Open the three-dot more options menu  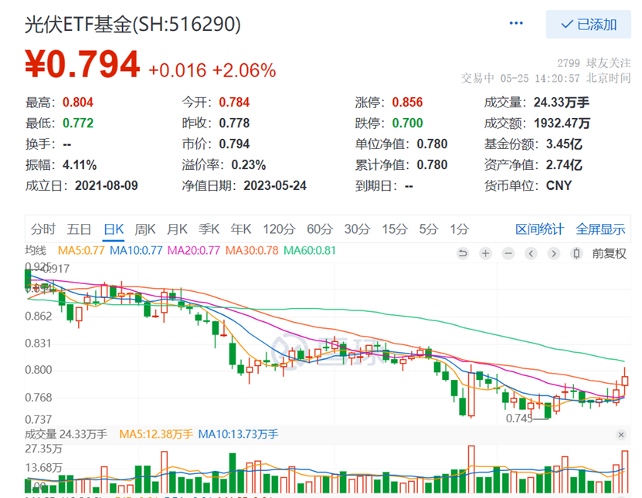click(516, 23)
